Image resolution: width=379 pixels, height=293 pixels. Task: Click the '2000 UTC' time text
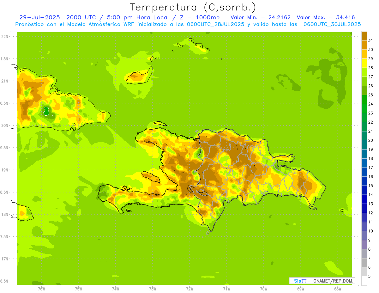pyautogui.click(x=82, y=17)
